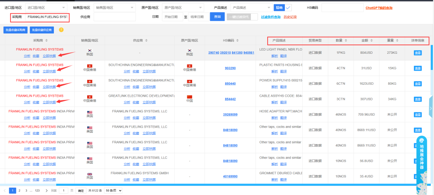Open HS code 390740 link
This screenshot has height=195, width=434.
point(213,53)
